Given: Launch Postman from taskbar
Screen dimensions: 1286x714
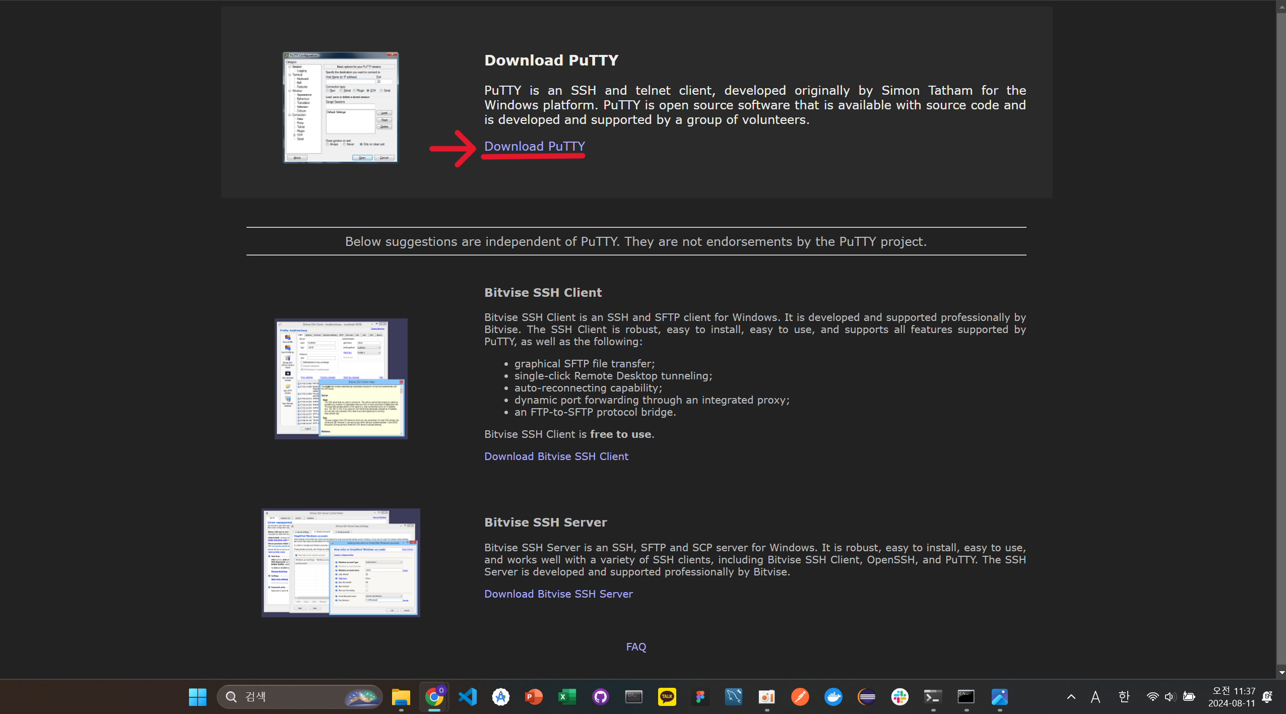Looking at the screenshot, I should pyautogui.click(x=800, y=697).
